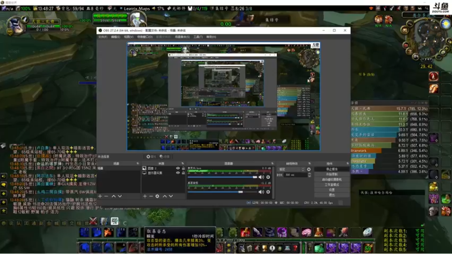Open source properties gear in Sources toolbar
The height and width of the screenshot is (254, 452).
158,196
